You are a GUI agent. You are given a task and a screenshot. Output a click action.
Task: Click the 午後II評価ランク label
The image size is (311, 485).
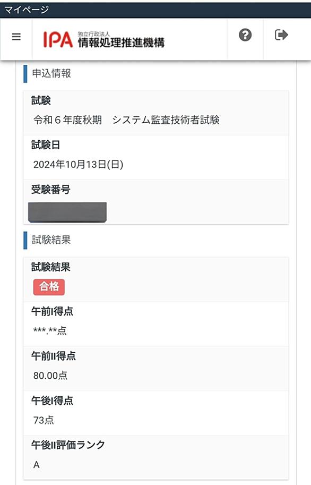click(68, 445)
